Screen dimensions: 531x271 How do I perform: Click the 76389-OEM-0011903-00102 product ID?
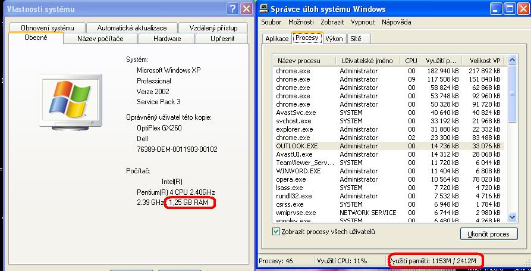point(177,149)
